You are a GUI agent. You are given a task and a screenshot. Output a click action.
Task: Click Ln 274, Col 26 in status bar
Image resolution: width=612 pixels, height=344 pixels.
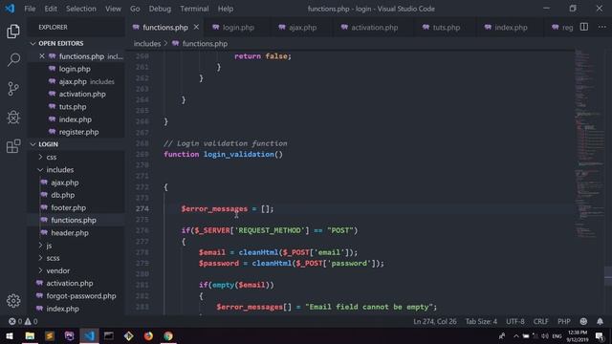pyautogui.click(x=435, y=321)
